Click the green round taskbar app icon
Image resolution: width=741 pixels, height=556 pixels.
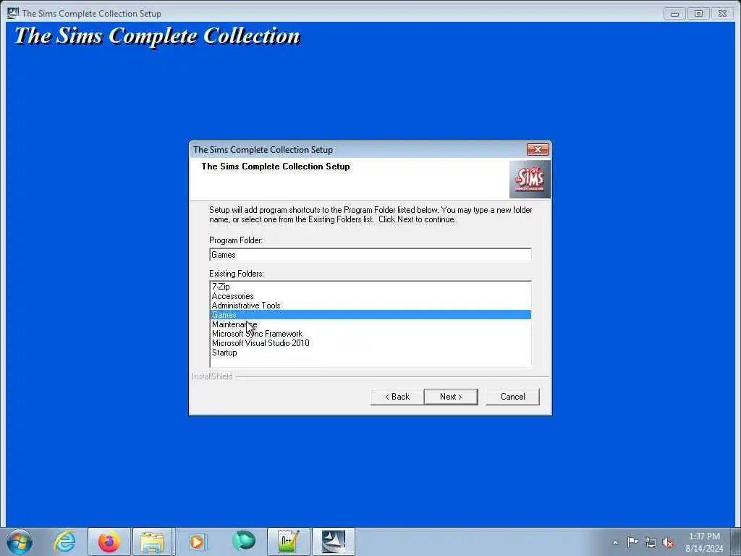[x=244, y=542]
